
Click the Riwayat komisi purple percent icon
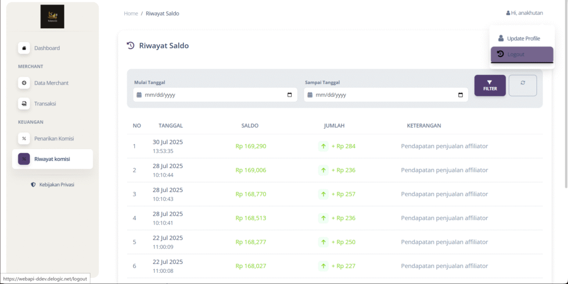click(x=24, y=159)
